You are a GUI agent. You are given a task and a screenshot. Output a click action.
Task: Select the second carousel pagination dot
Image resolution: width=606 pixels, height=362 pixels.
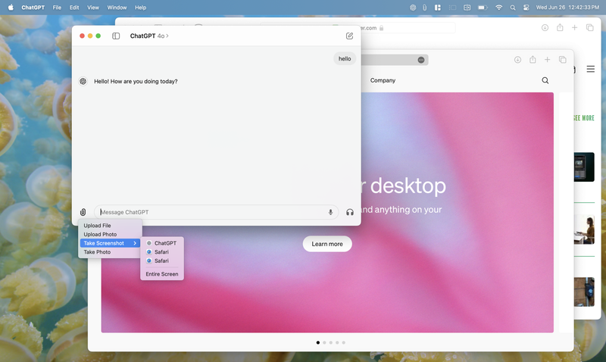point(324,342)
